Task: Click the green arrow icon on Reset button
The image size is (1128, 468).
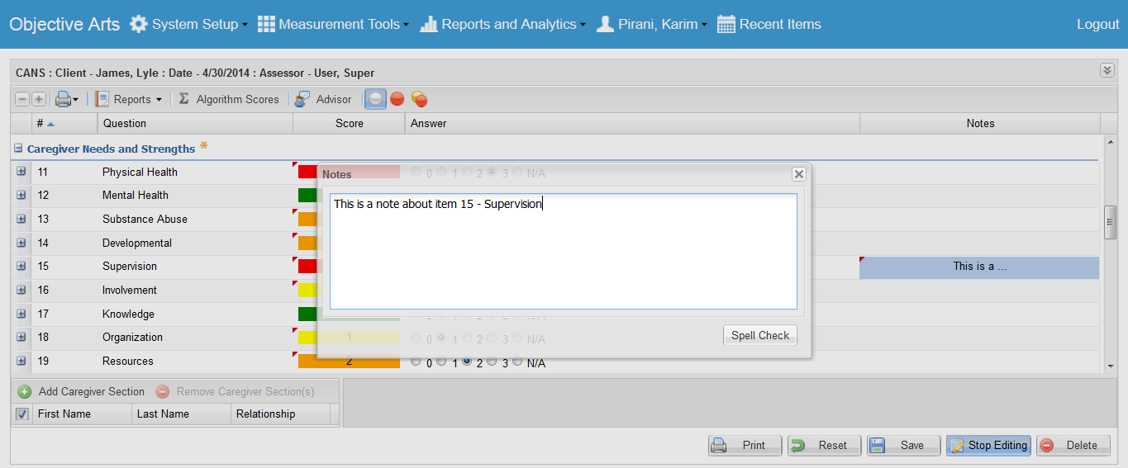Action: 799,446
